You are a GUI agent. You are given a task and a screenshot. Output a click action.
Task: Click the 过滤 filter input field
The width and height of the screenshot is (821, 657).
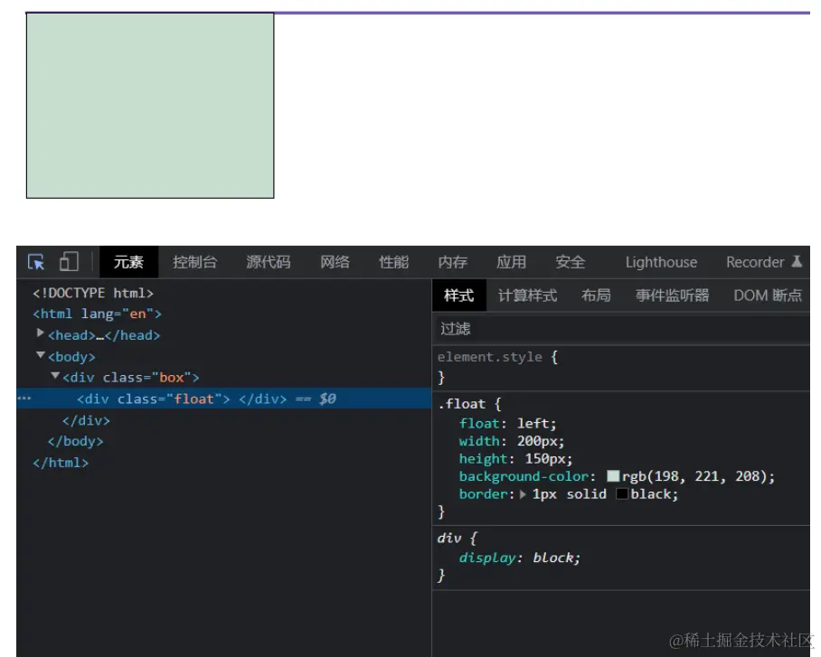click(x=621, y=329)
